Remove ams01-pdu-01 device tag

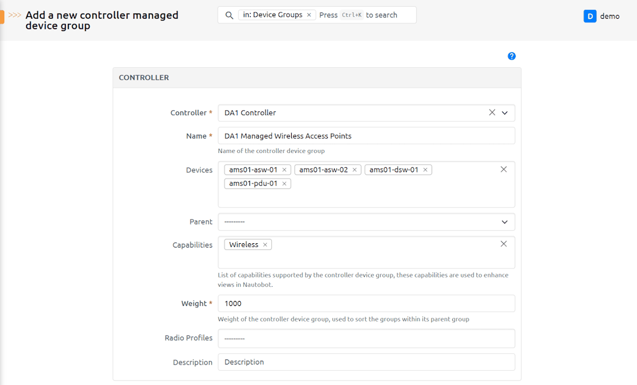coord(284,183)
